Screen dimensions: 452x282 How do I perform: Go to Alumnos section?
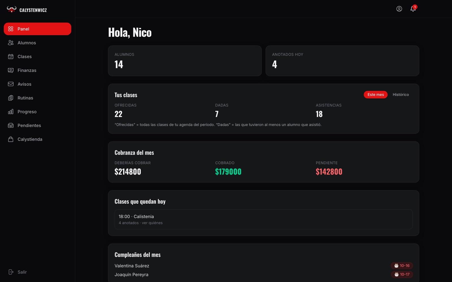tap(38, 43)
